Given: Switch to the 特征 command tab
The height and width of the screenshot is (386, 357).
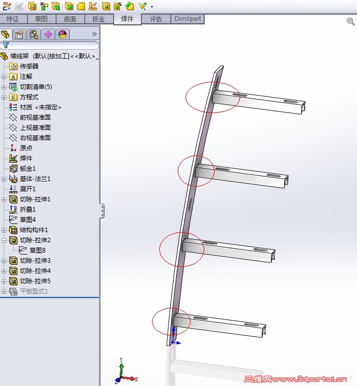Looking at the screenshot, I should pos(13,19).
